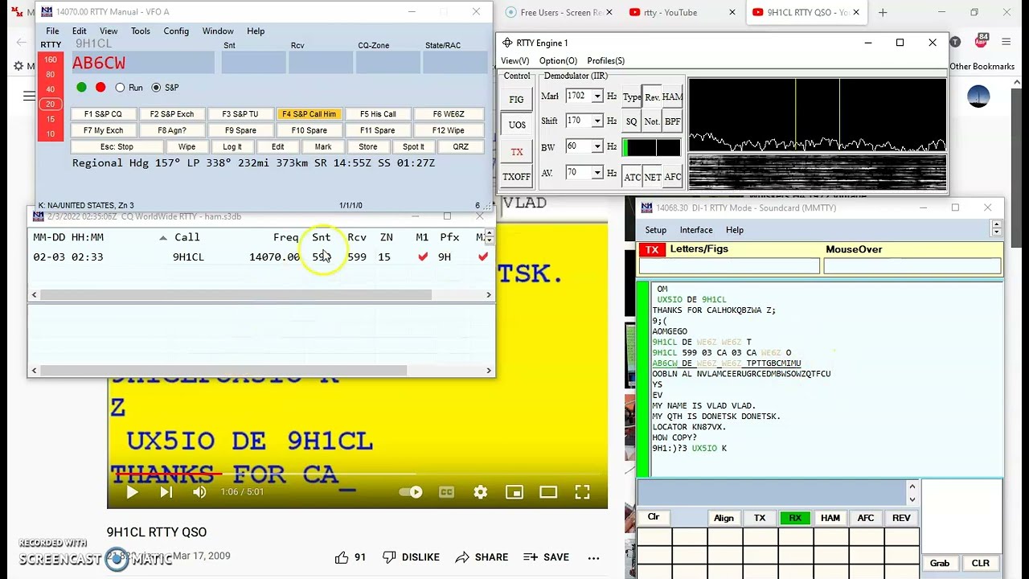Toggle the BPF filter button
This screenshot has width=1029, height=579.
pyautogui.click(x=672, y=122)
